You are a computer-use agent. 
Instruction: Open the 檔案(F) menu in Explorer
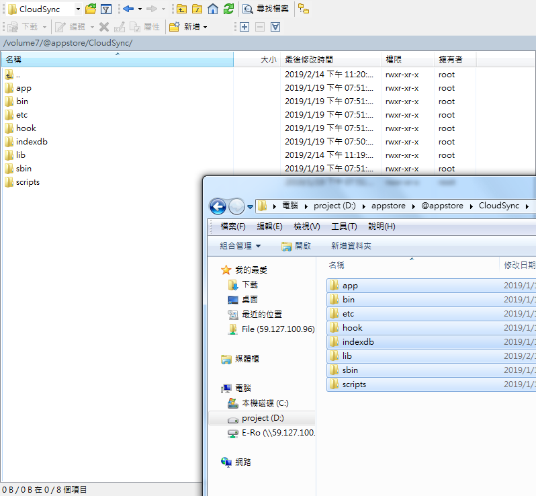coord(233,226)
